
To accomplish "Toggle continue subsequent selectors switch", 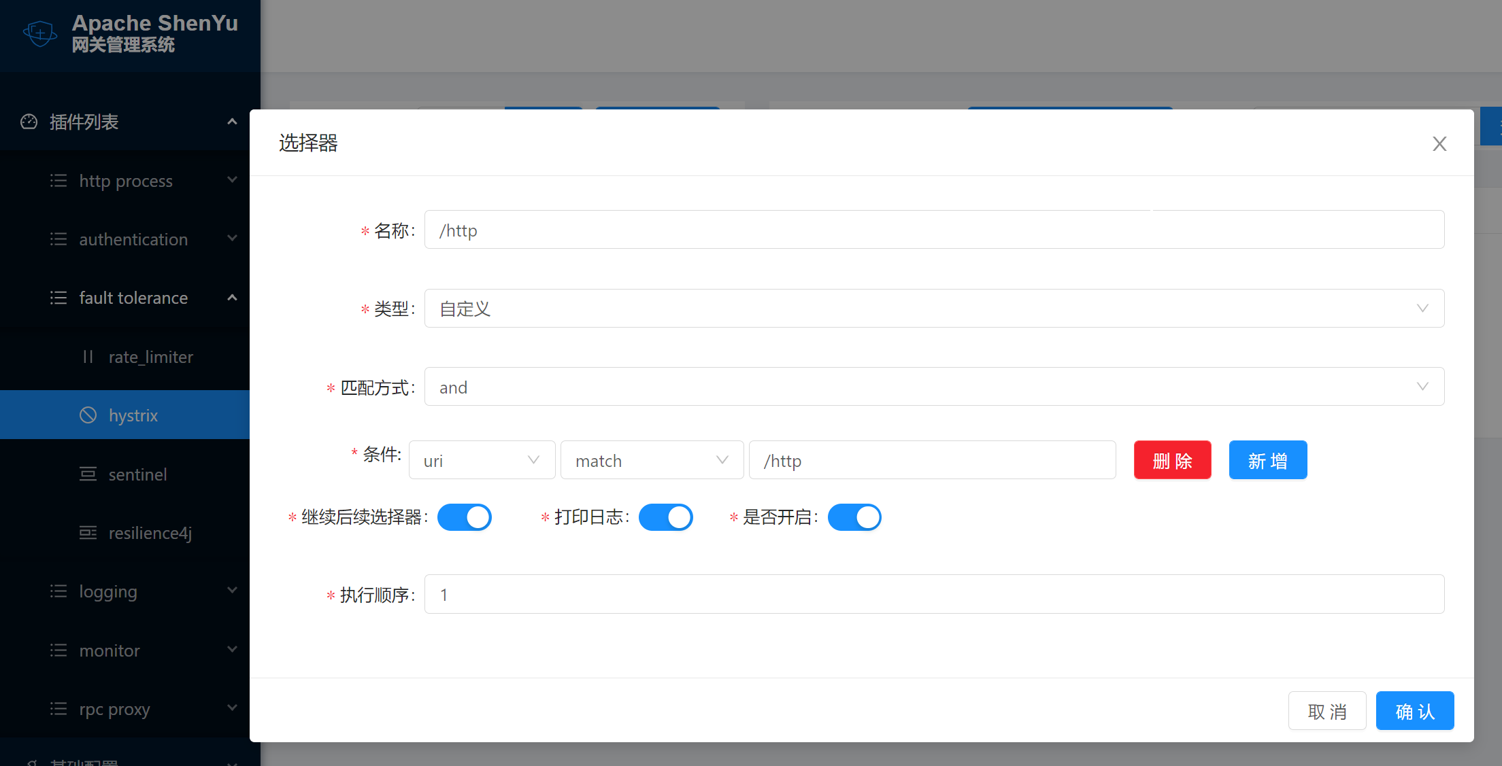I will tap(465, 517).
